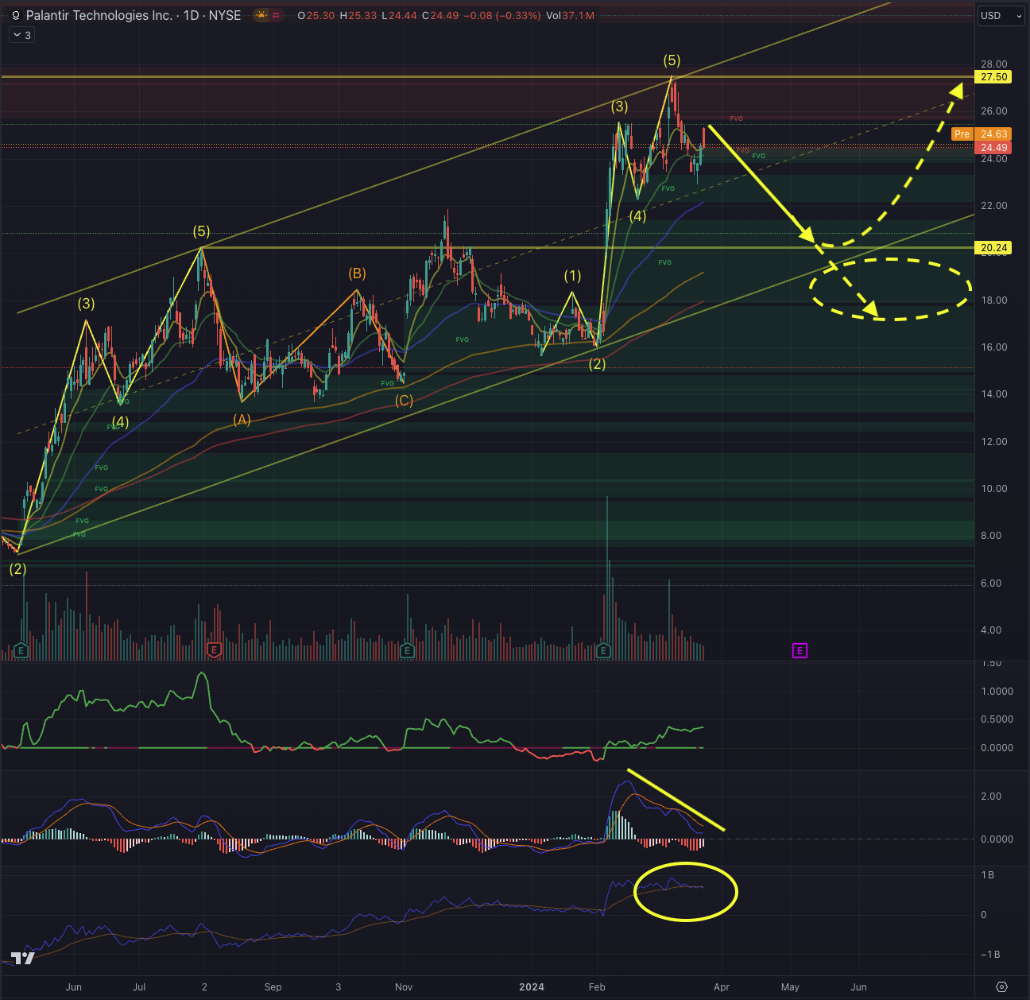The image size is (1030, 1000).
Task: Collapse the indicator legend showing 3
Action: [21, 35]
